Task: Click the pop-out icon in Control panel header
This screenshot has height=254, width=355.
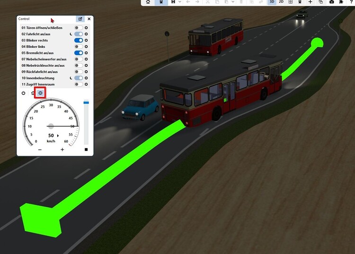Action: pos(80,19)
